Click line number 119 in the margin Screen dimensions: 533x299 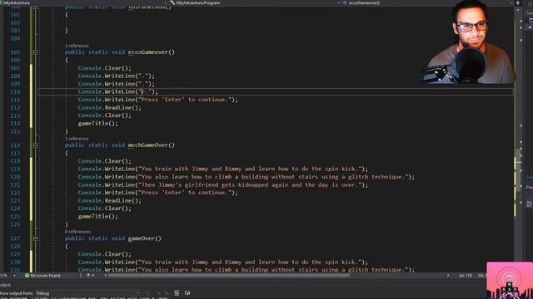tap(15, 169)
